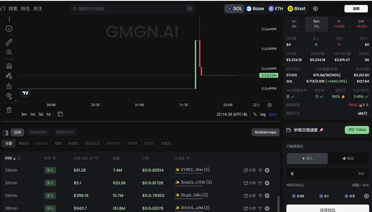
Task: Choose the 0.1 SOL preset
Action: [324, 196]
